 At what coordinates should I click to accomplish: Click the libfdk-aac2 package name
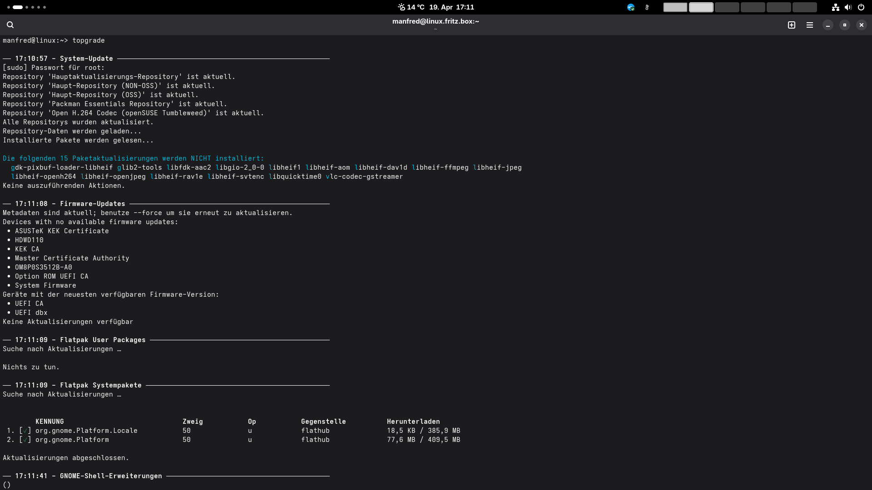tap(188, 167)
